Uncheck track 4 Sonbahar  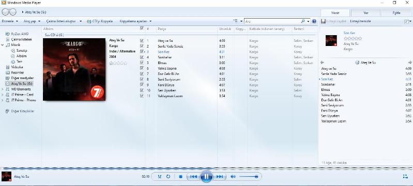(x=142, y=57)
